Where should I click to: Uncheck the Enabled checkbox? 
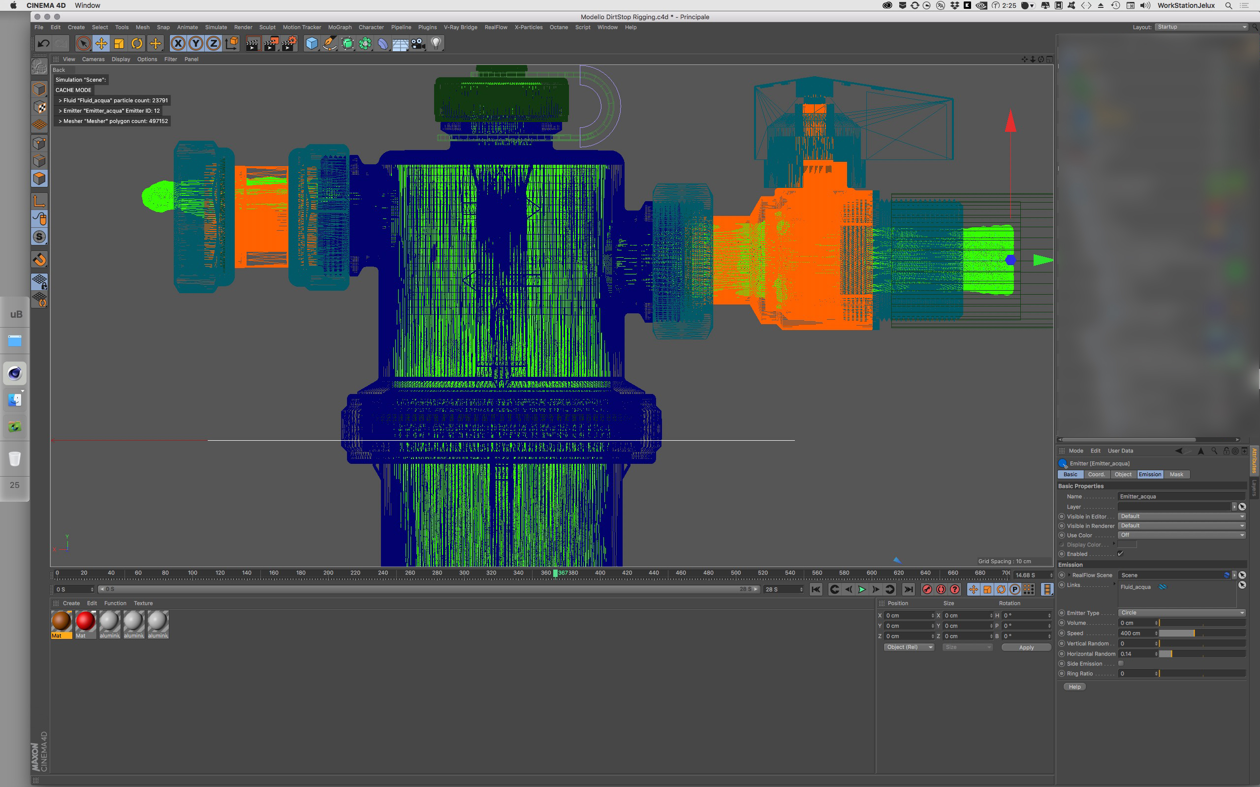[1120, 554]
